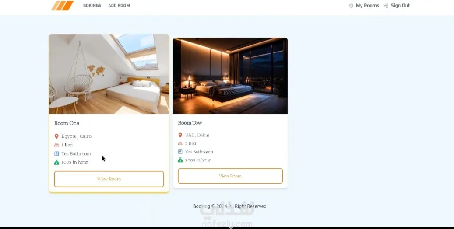This screenshot has width=454, height=229.
Task: Click the My Rooms icon
Action: click(351, 6)
